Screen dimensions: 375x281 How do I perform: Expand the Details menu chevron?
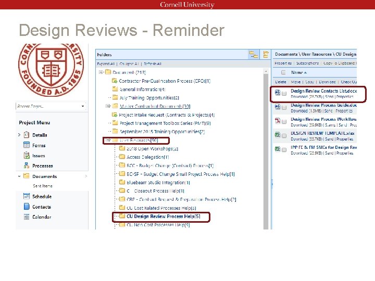pos(19,135)
